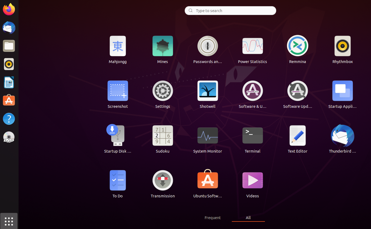Open the Terminal icon
The height and width of the screenshot is (229, 371).
pos(253,135)
